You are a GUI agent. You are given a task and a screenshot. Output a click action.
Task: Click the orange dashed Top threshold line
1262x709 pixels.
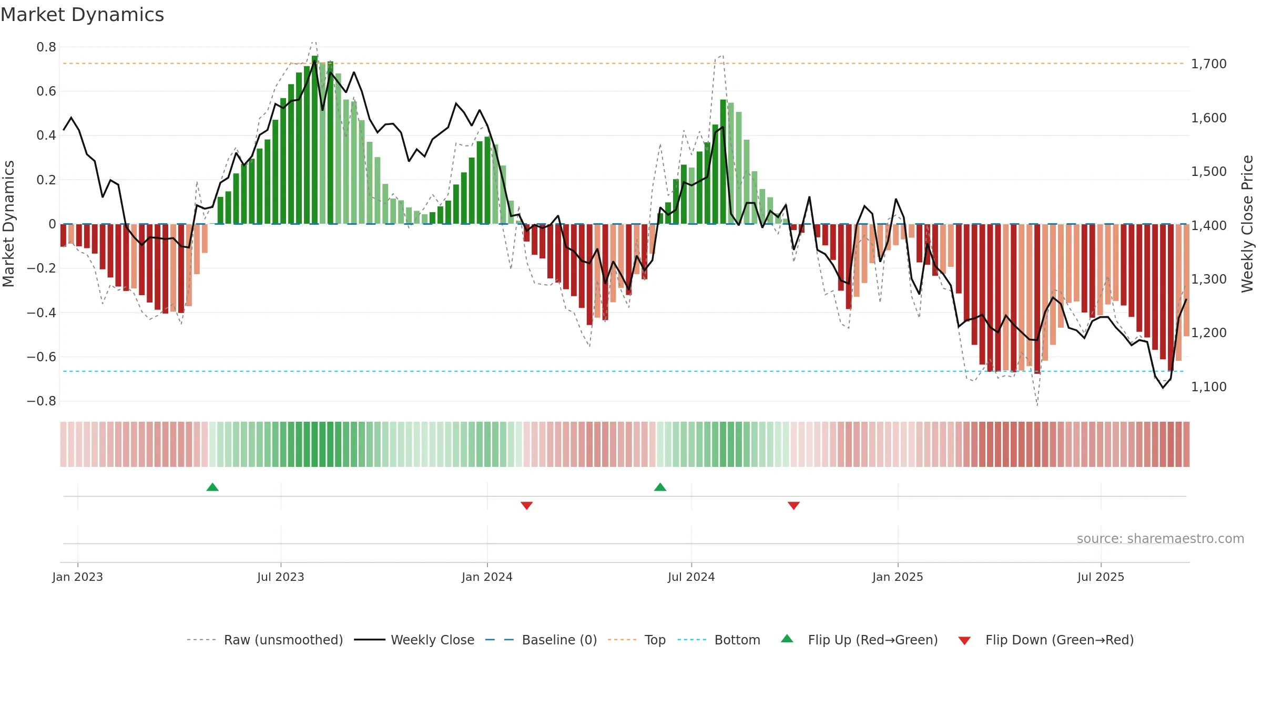623,64
